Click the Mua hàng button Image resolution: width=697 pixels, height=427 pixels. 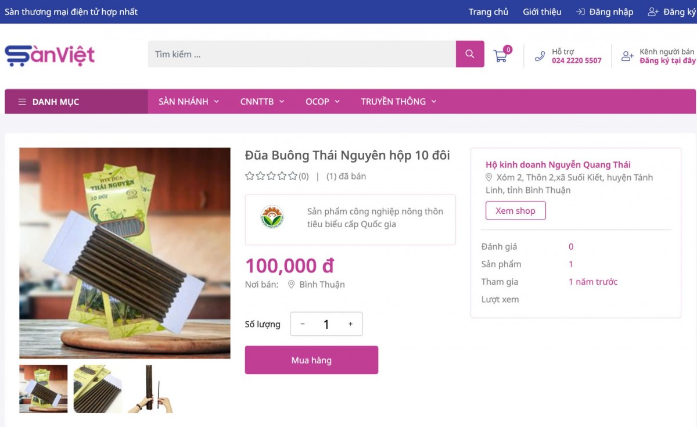click(x=311, y=360)
